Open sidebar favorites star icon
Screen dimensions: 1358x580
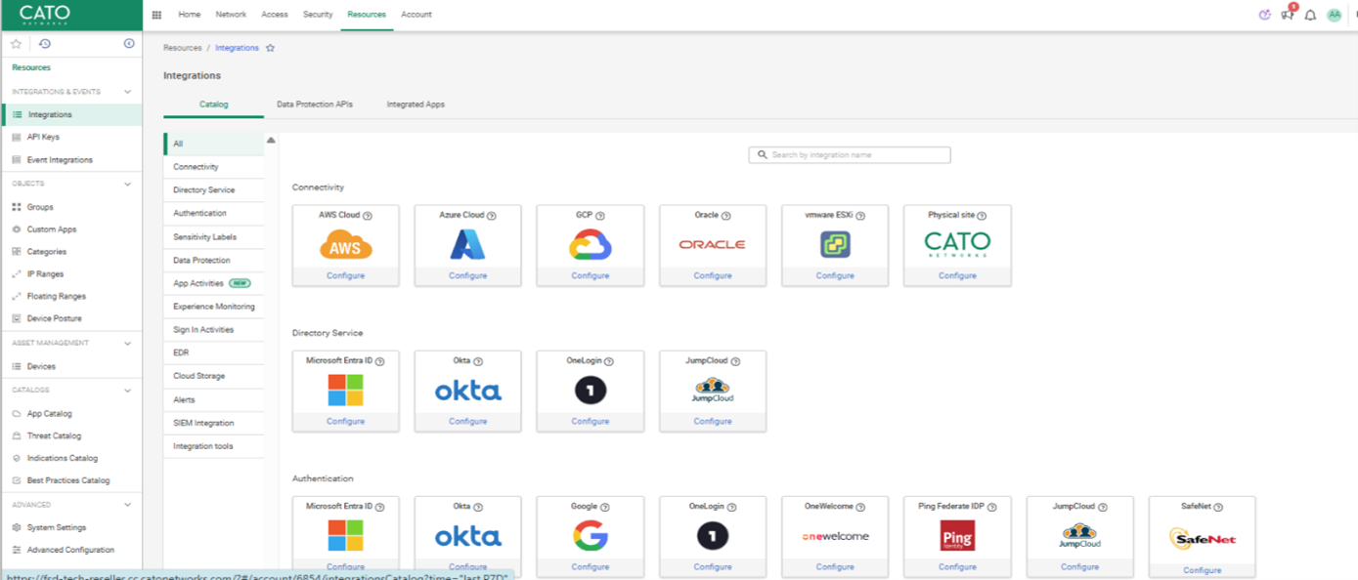click(16, 44)
